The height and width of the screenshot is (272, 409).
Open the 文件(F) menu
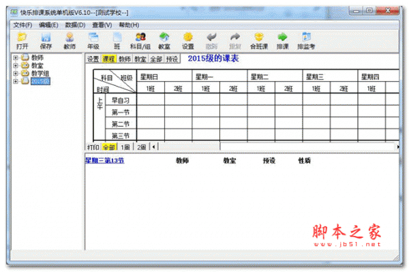(x=22, y=25)
